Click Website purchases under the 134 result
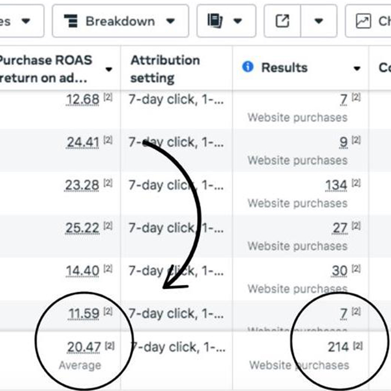This screenshot has width=391, height=391. click(x=298, y=203)
